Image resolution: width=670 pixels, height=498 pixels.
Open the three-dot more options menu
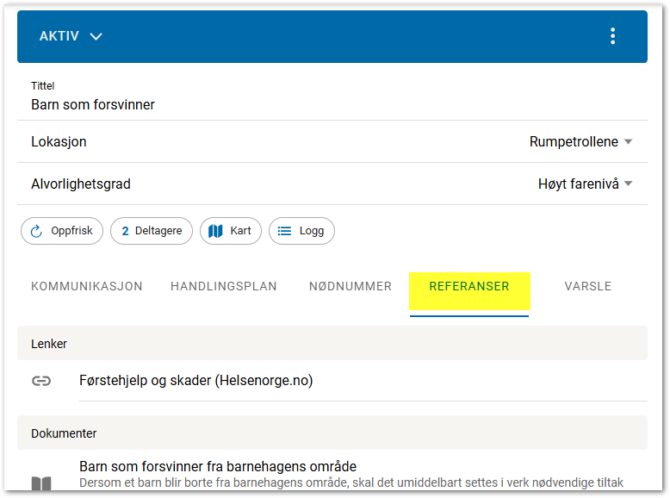[x=612, y=36]
